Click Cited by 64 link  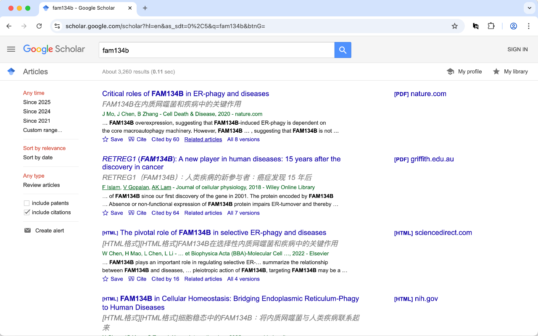click(165, 213)
